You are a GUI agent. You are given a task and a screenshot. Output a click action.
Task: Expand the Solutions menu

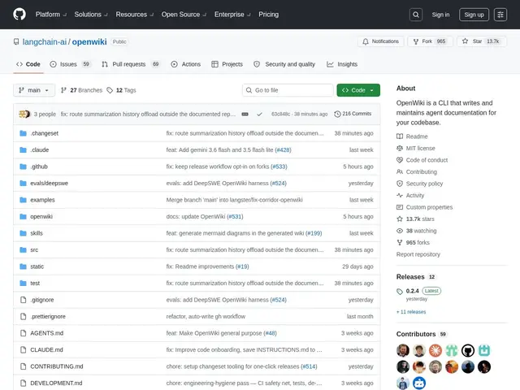[91, 15]
